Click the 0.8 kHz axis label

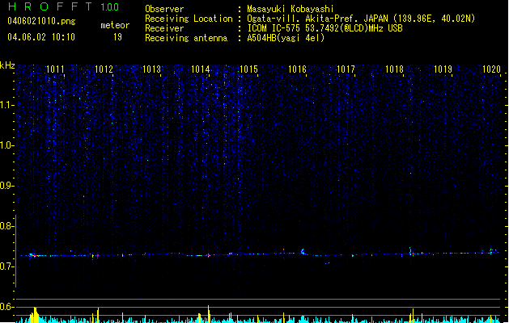[x=7, y=226]
